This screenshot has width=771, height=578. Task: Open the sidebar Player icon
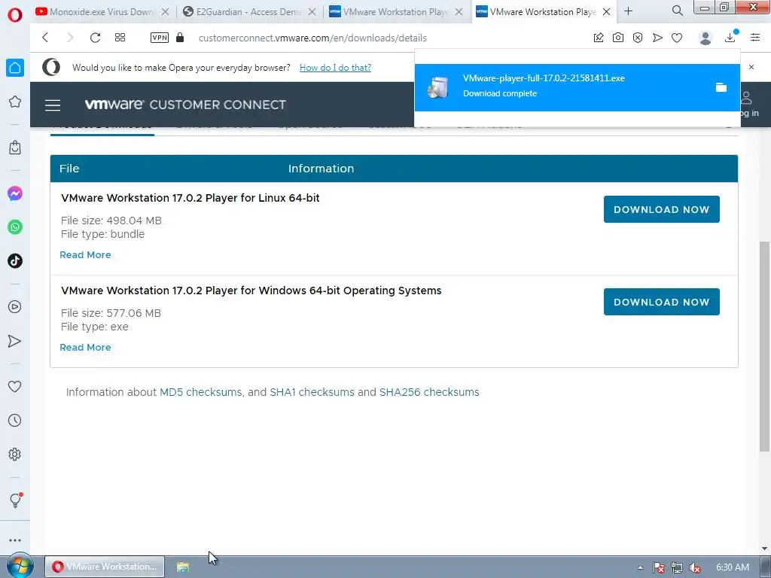15,307
